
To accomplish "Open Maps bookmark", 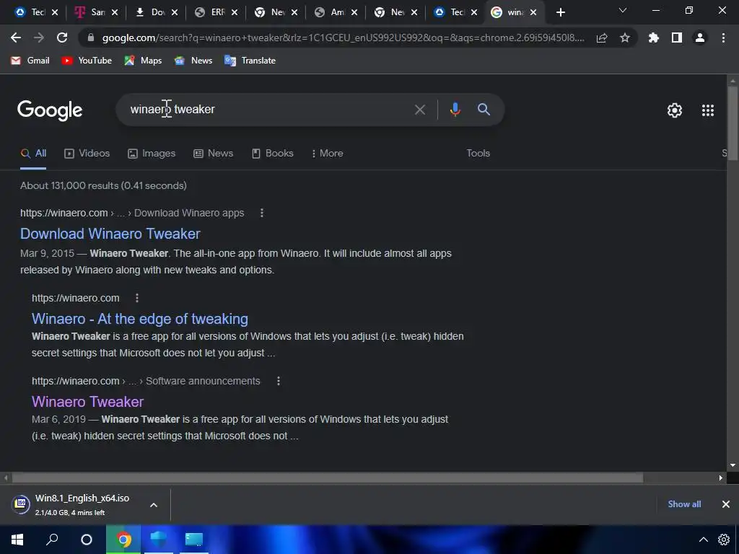I will click(143, 61).
